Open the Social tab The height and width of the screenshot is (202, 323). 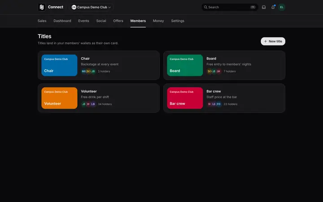(101, 21)
